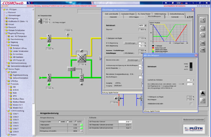The width and height of the screenshot is (211, 137).
Task: Set the HAND/AUS/AUTO Betriebsart slider switch
Action: pyautogui.click(x=191, y=66)
